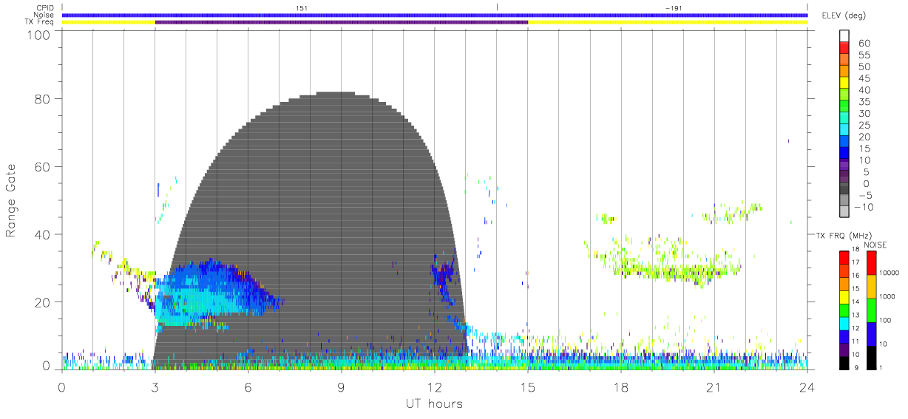Click the '1' label on NOISE scale
908x419 pixels.
pos(881,368)
